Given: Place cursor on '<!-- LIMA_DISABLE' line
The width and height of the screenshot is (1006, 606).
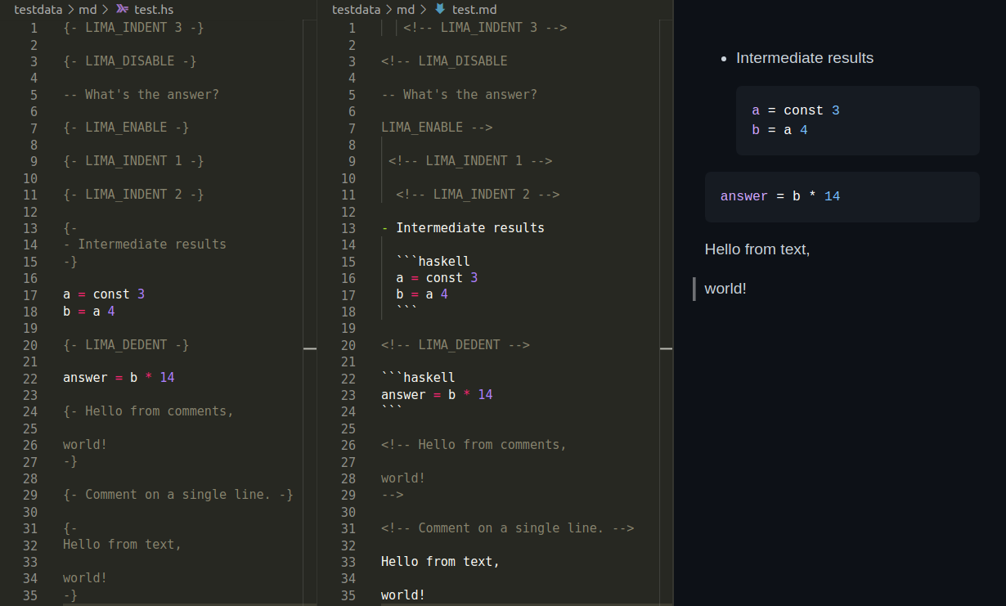Looking at the screenshot, I should coord(444,61).
